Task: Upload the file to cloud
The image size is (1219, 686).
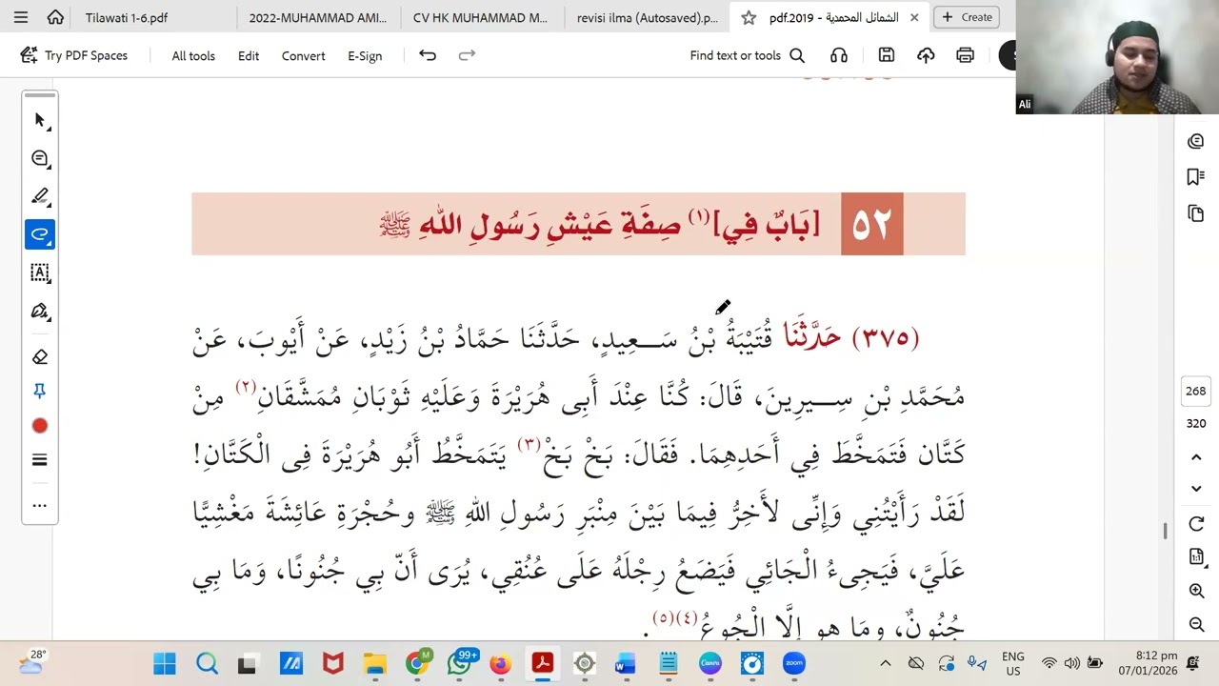Action: [926, 55]
